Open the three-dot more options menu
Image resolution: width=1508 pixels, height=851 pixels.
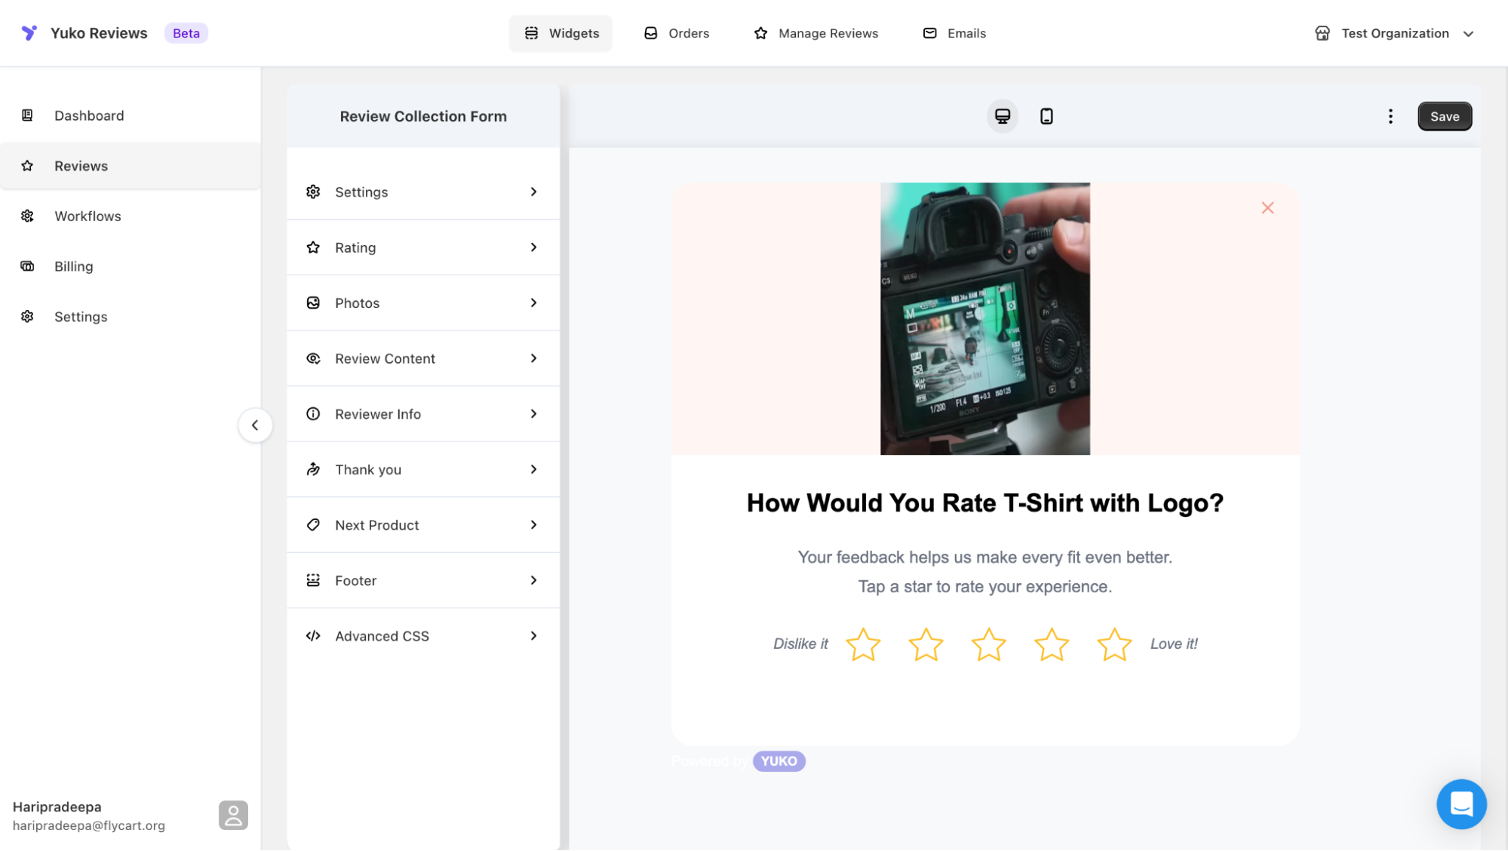pos(1390,116)
